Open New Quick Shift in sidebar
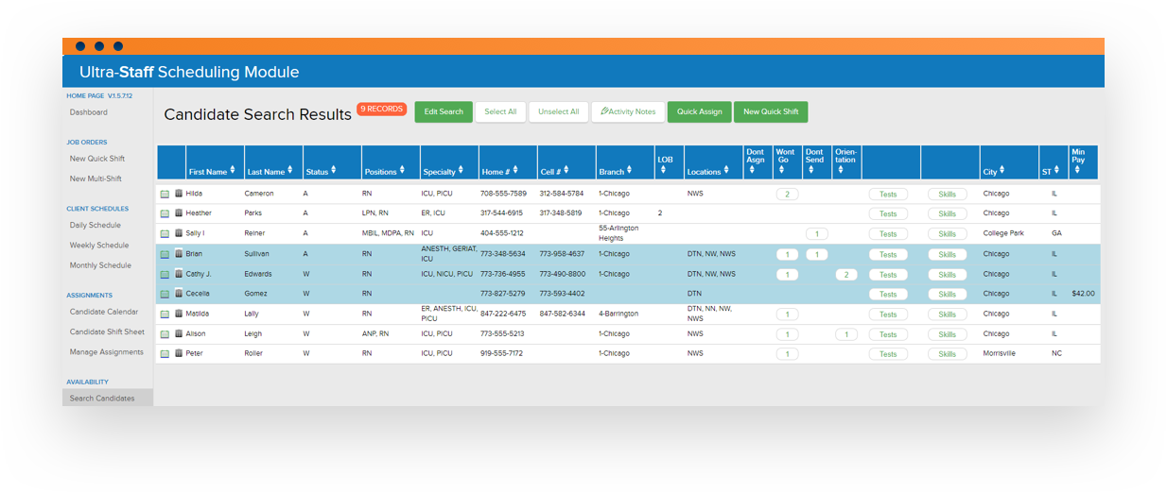Viewport: 1167px width, 493px height. click(97, 159)
